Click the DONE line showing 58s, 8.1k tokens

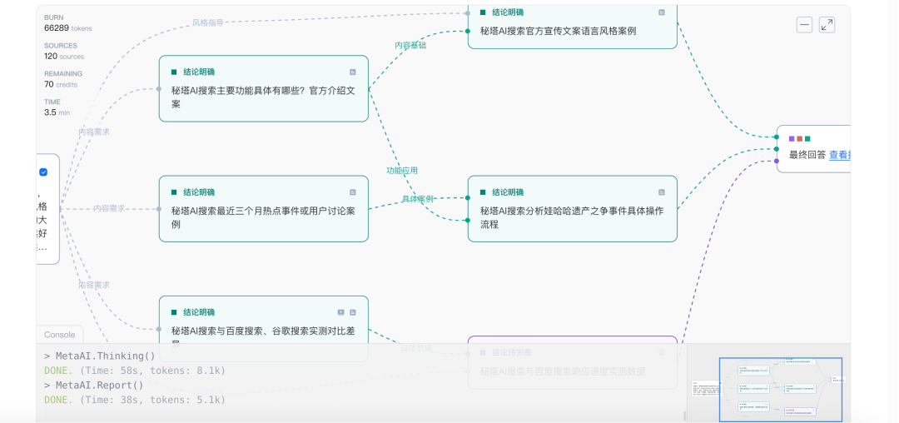[135, 371]
